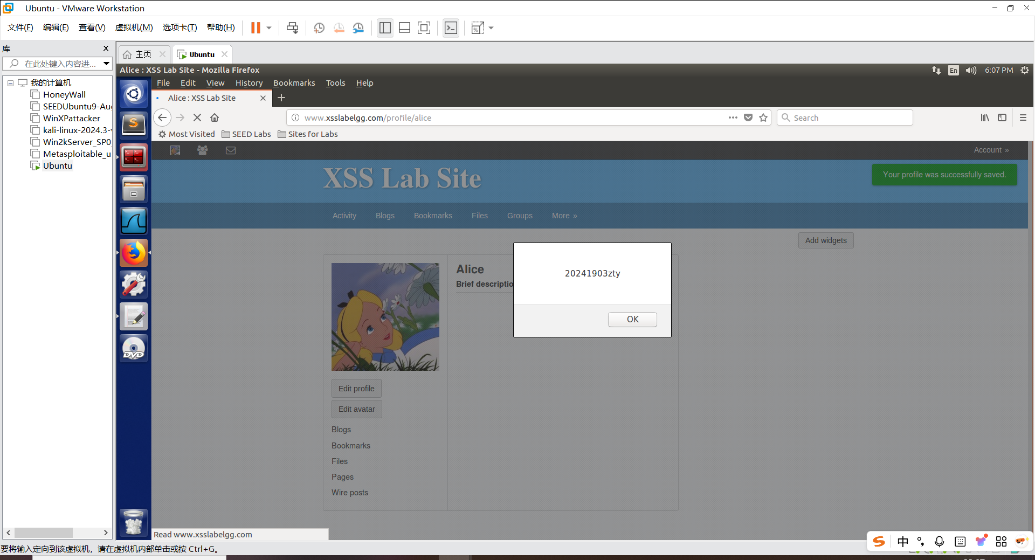Take a snapshot of the virtual machine
The image size is (1035, 560).
[319, 28]
